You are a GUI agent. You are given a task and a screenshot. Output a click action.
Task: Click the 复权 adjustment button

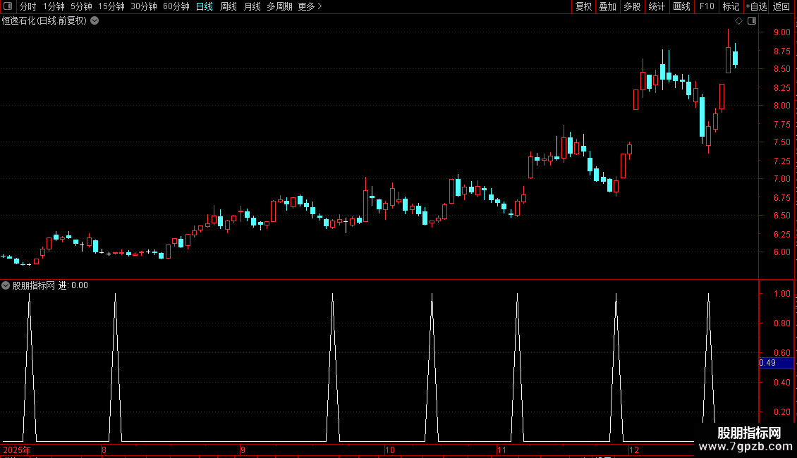583,6
